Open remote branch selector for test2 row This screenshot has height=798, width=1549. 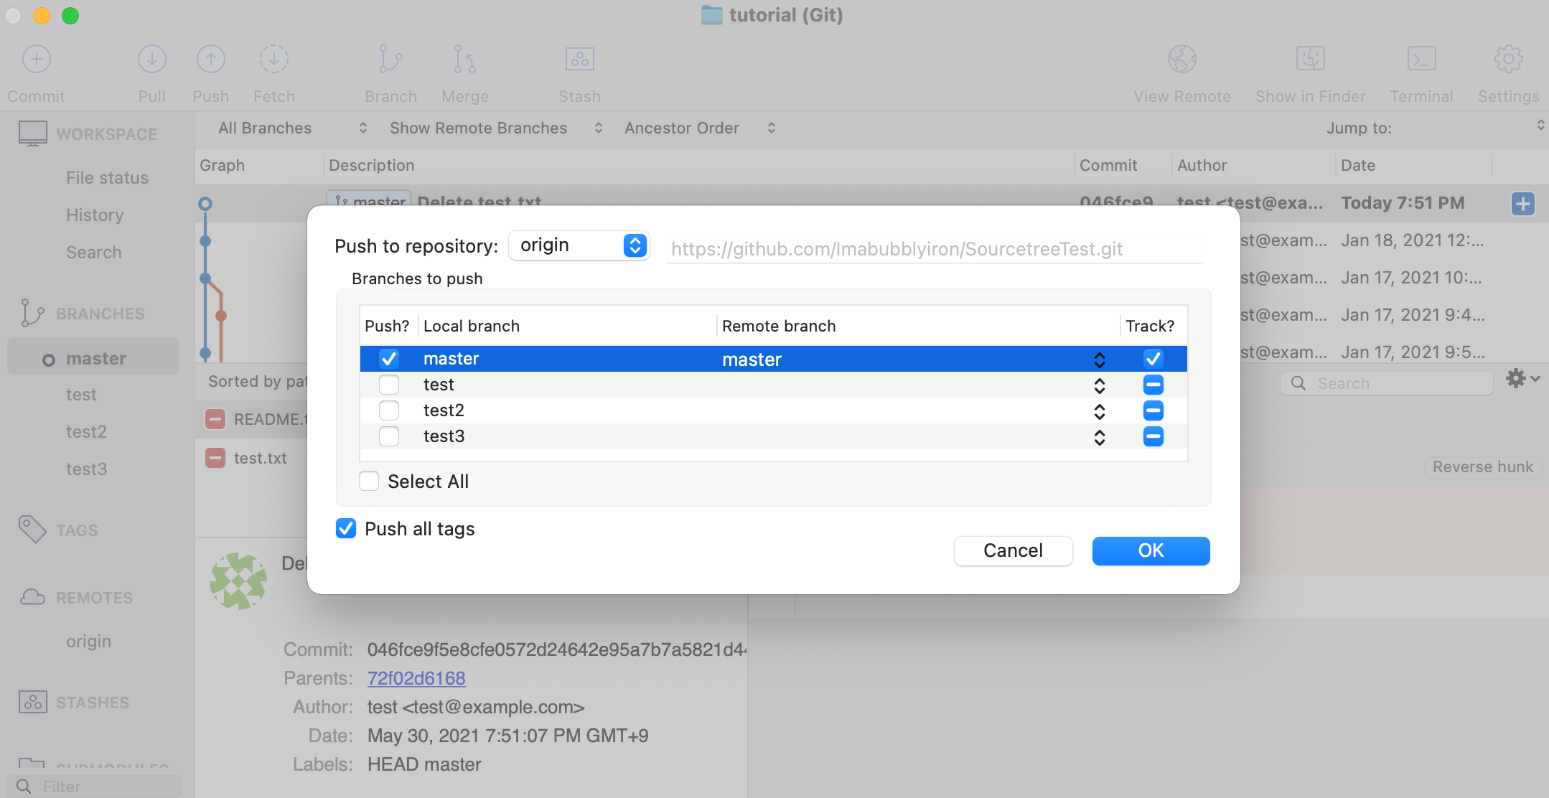pos(1099,411)
